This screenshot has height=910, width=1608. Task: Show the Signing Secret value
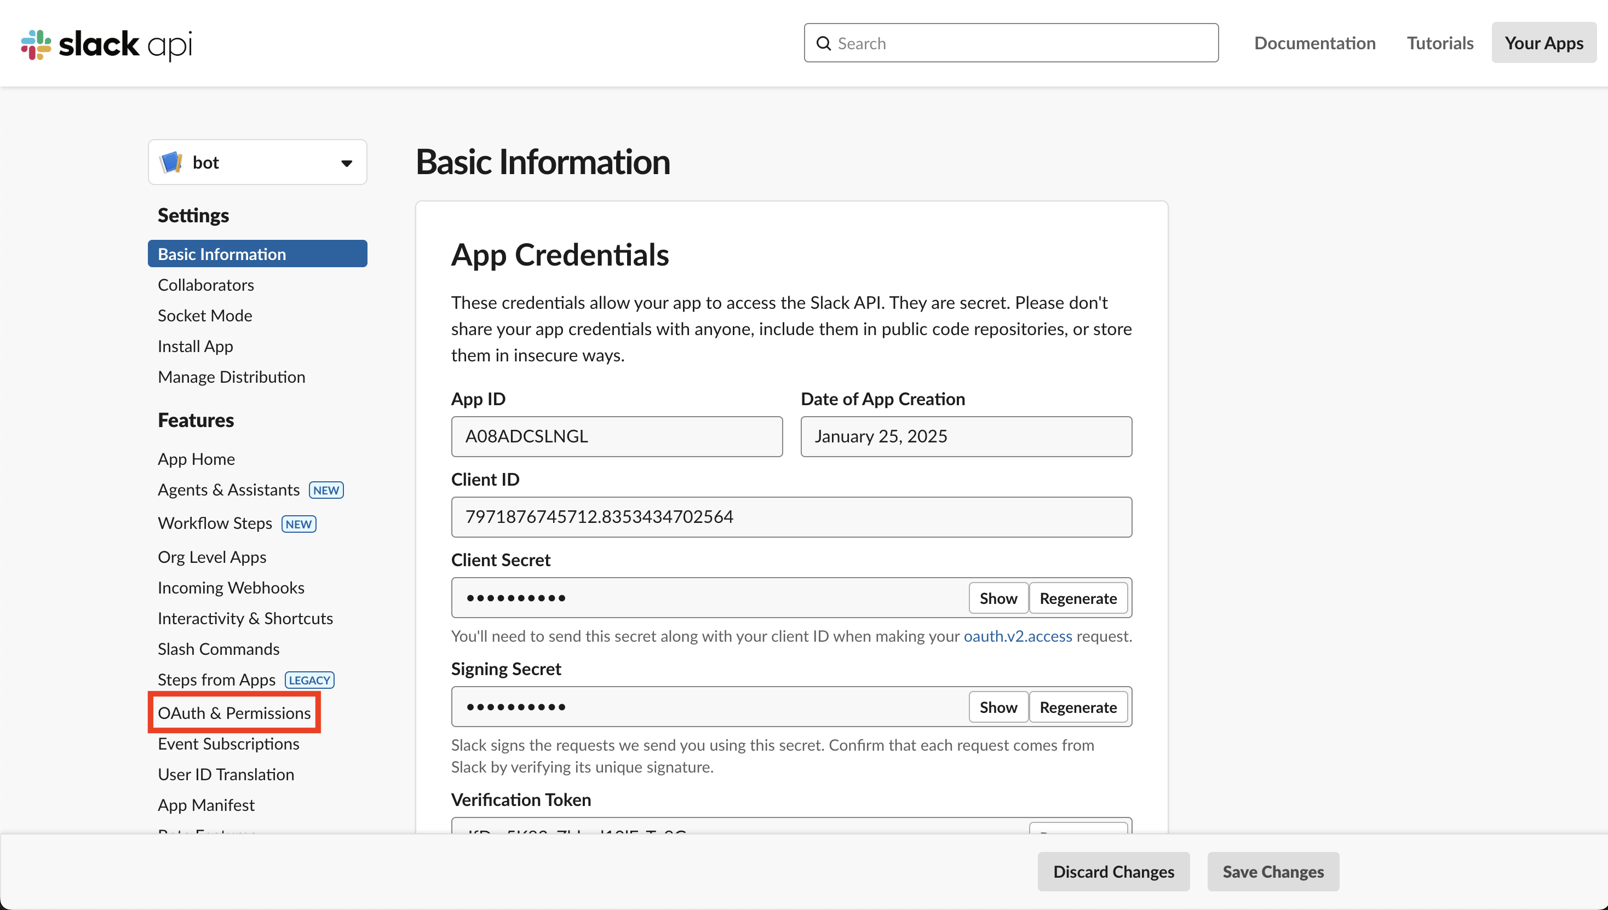click(998, 707)
